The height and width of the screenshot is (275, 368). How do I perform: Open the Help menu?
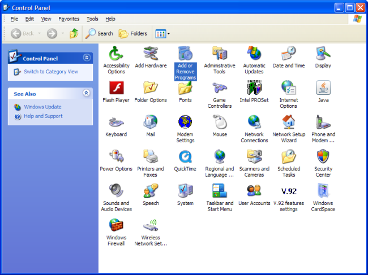110,19
